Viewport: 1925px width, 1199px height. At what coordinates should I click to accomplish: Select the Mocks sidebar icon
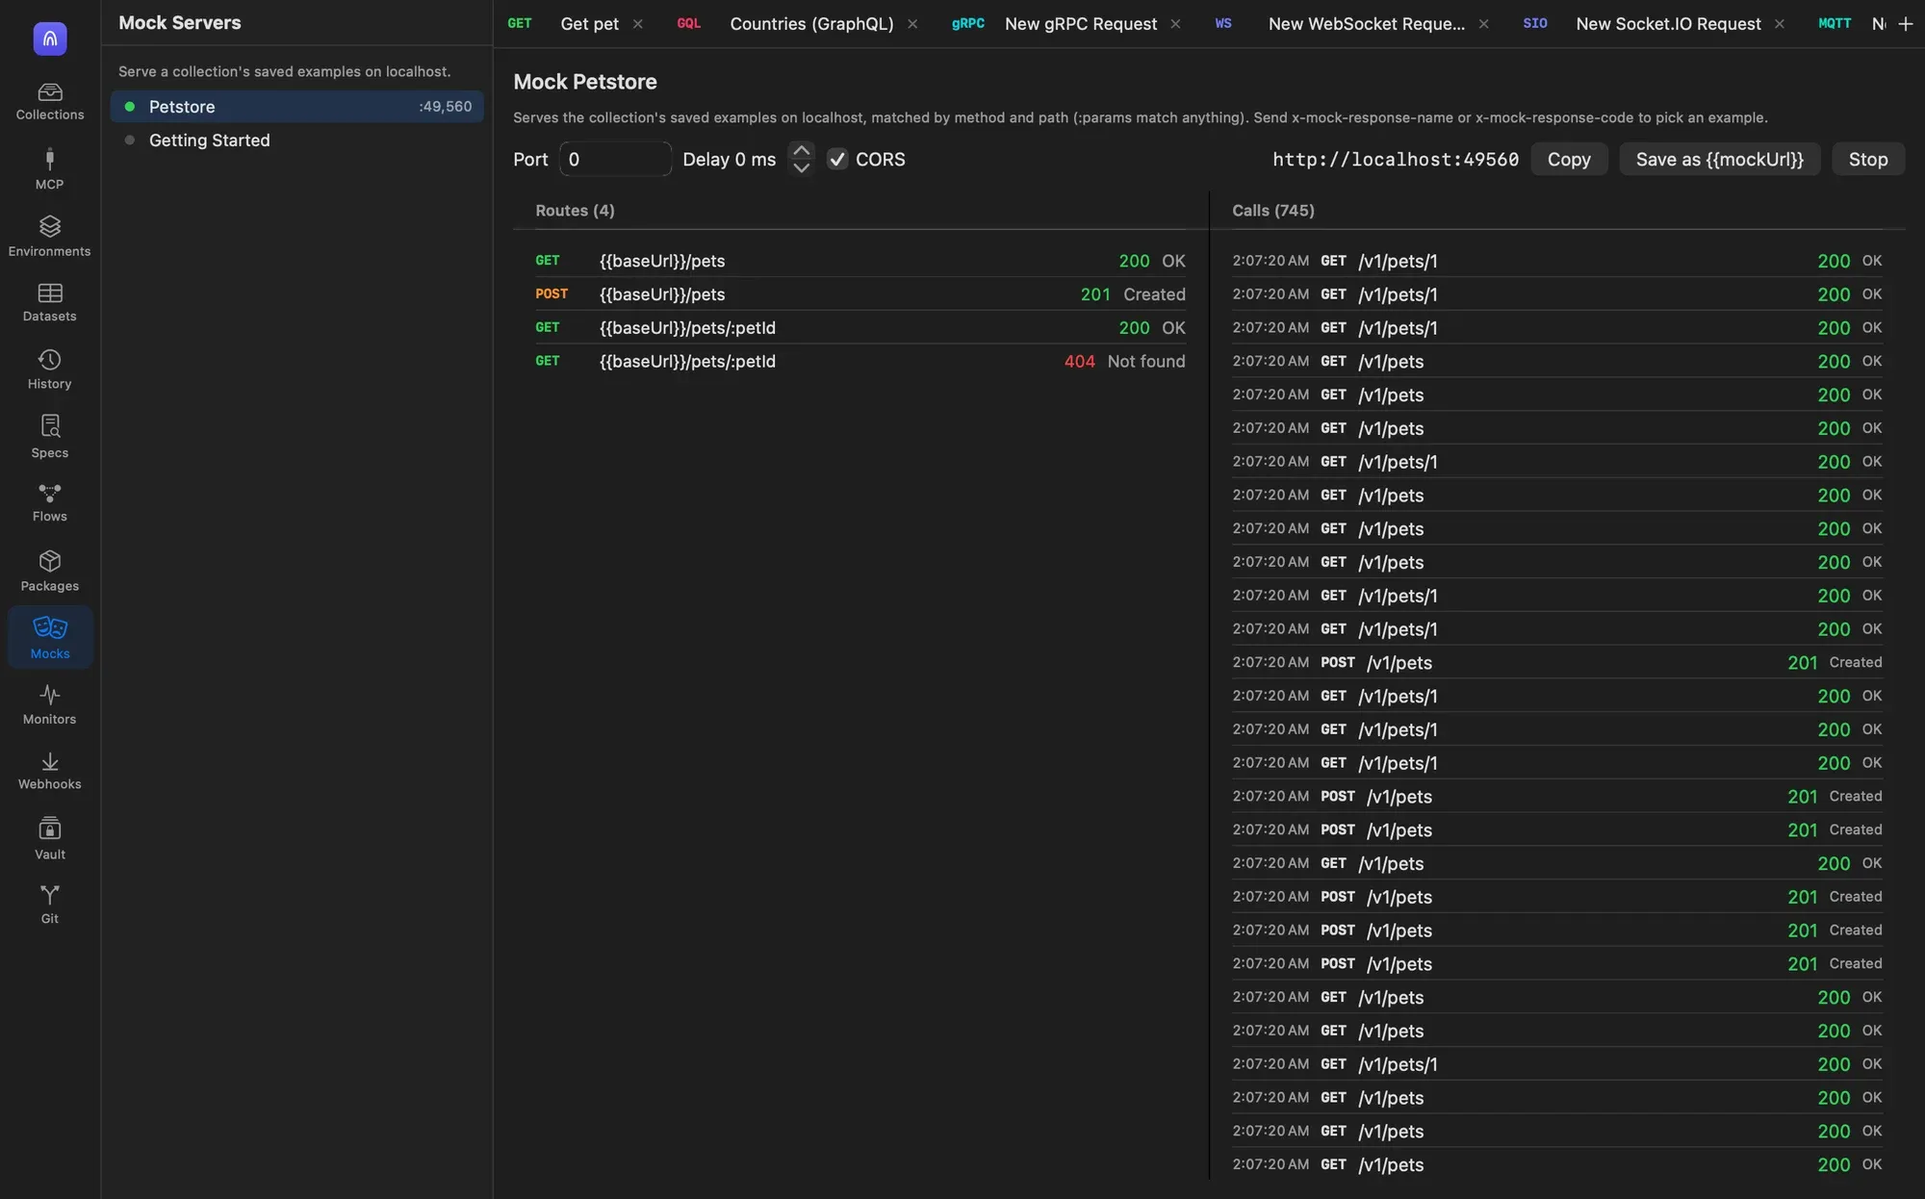click(x=50, y=637)
